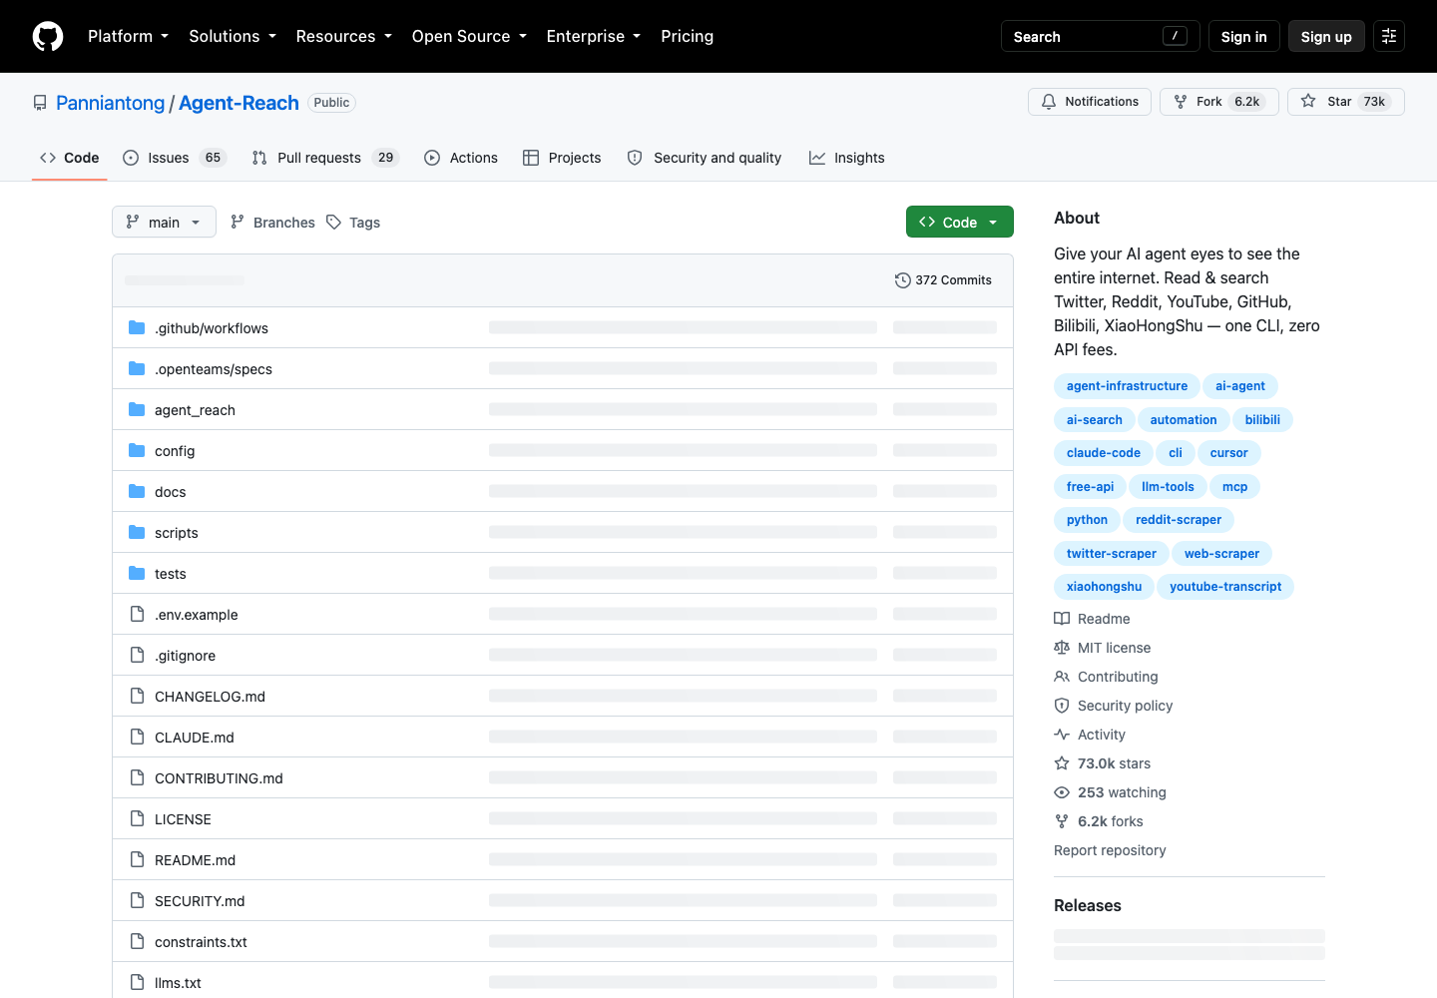1437x998 pixels.
Task: Open the tests folder
Action: tap(170, 574)
